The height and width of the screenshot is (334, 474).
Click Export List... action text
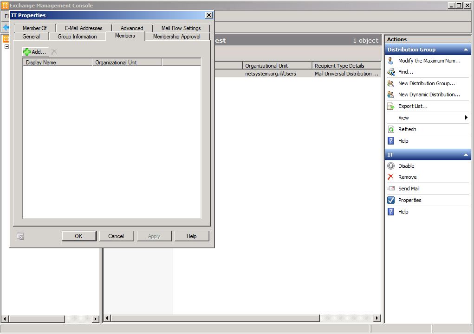pyautogui.click(x=413, y=106)
